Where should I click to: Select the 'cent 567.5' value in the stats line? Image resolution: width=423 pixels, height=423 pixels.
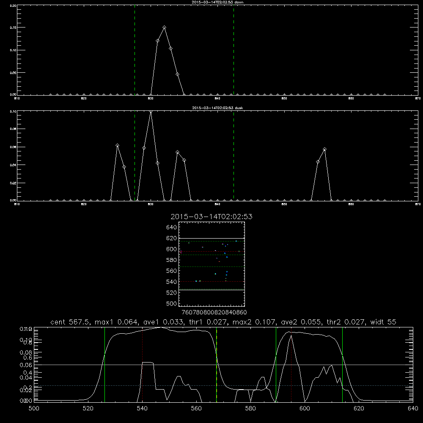tap(70, 322)
